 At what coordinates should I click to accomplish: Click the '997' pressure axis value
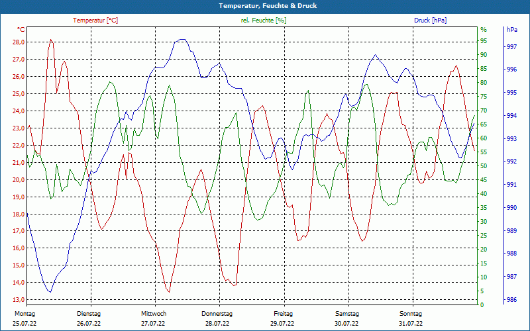click(x=512, y=46)
